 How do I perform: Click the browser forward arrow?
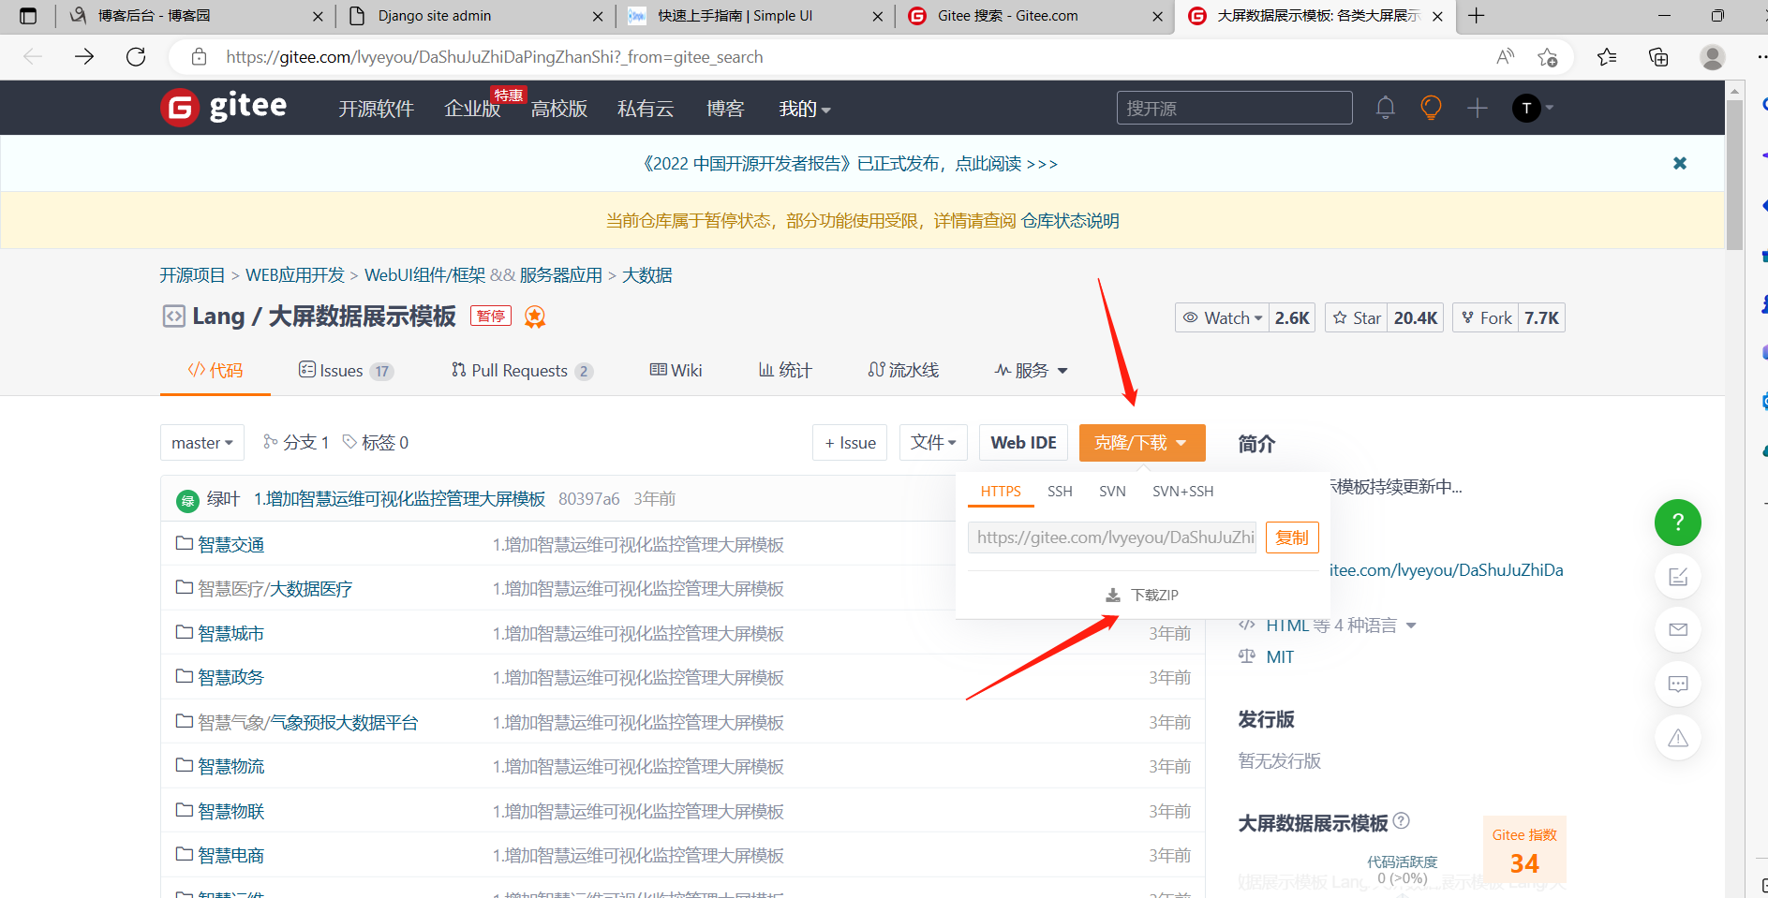tap(84, 57)
